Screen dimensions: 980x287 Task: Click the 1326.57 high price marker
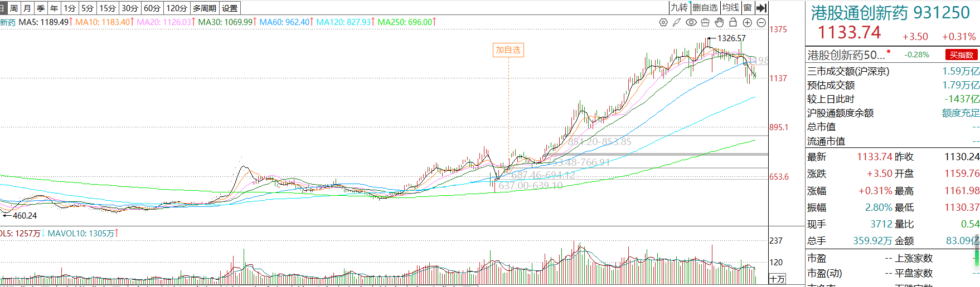pos(731,38)
